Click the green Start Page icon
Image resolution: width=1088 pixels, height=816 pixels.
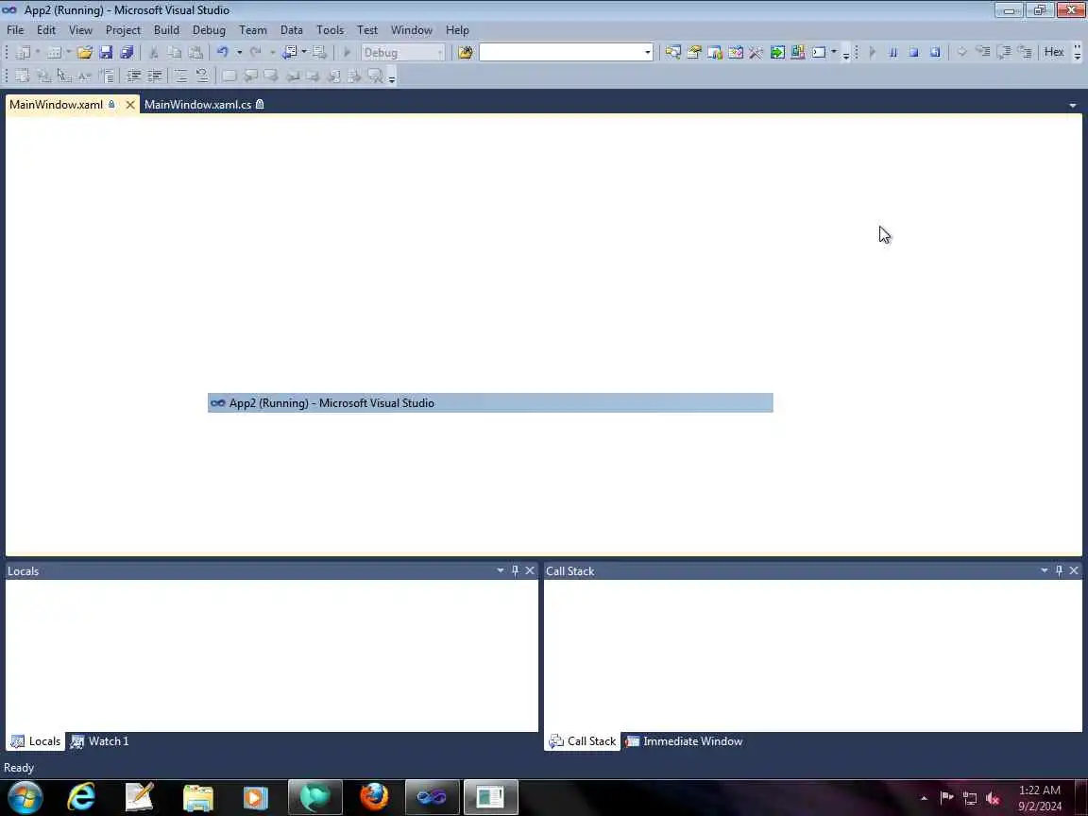tap(777, 52)
